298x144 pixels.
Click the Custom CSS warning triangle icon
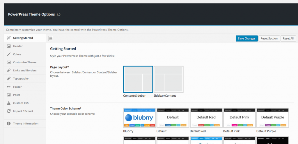8,103
